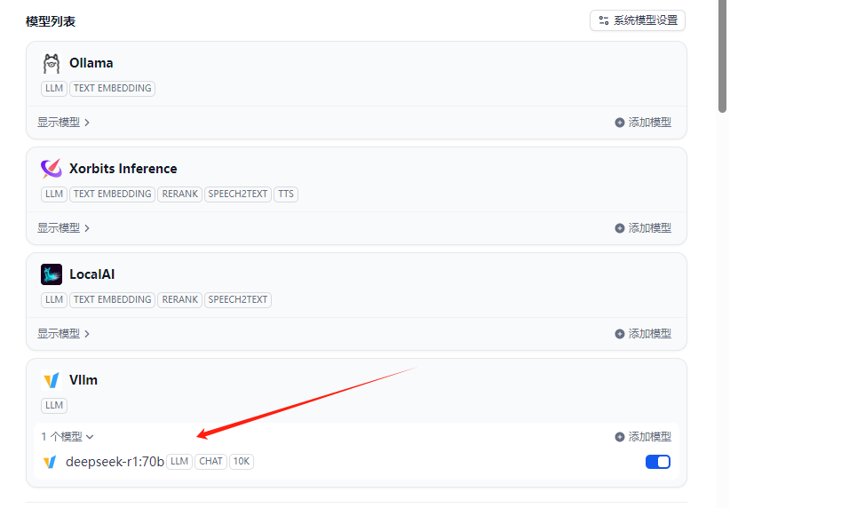This screenshot has height=508, width=849.
Task: Collapse the 1 个模型 list under Vllm
Action: [x=67, y=437]
